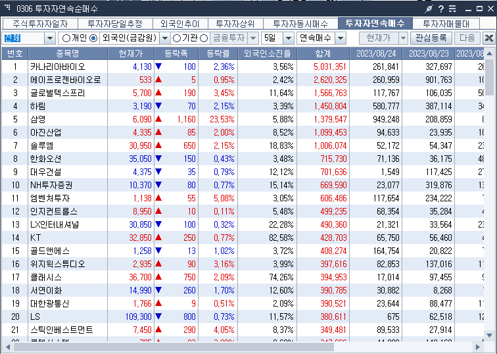This screenshot has height=354, width=497.
Task: Sort by 종목명 column header
Action: coord(68,53)
